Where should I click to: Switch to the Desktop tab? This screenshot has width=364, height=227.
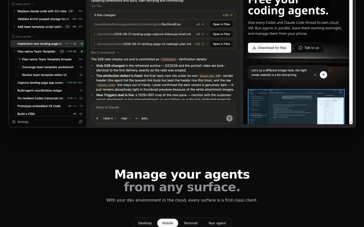(145, 223)
